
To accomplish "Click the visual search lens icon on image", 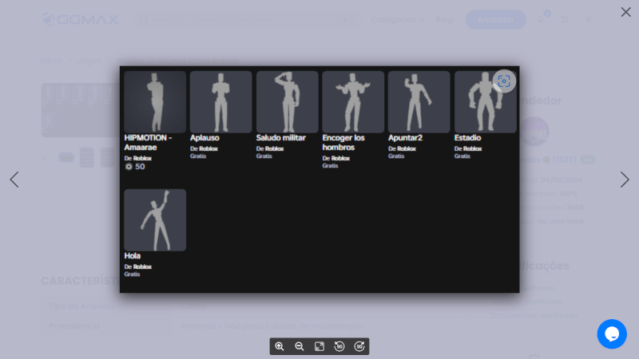I will pyautogui.click(x=504, y=81).
